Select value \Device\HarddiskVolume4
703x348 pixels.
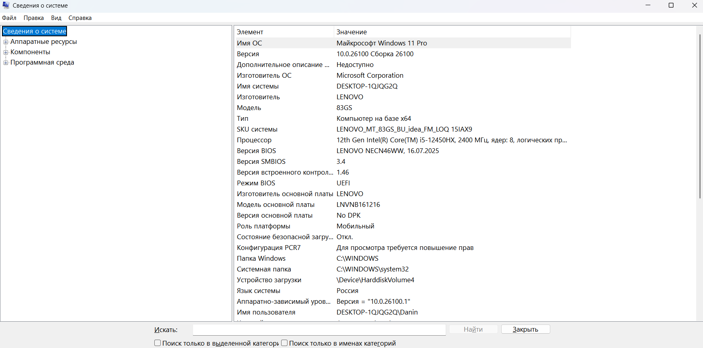pyautogui.click(x=375, y=280)
